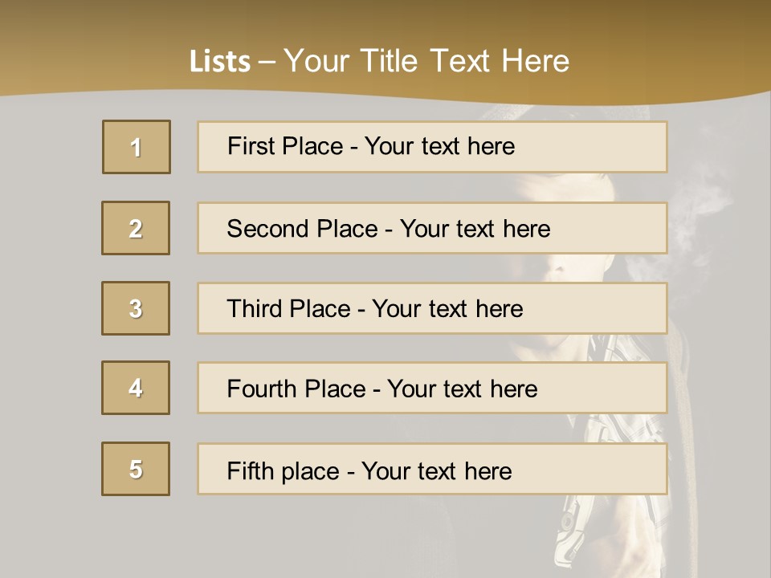Click the word "Fourth" in row four
Viewport: 771px width, 578px height.
point(263,389)
